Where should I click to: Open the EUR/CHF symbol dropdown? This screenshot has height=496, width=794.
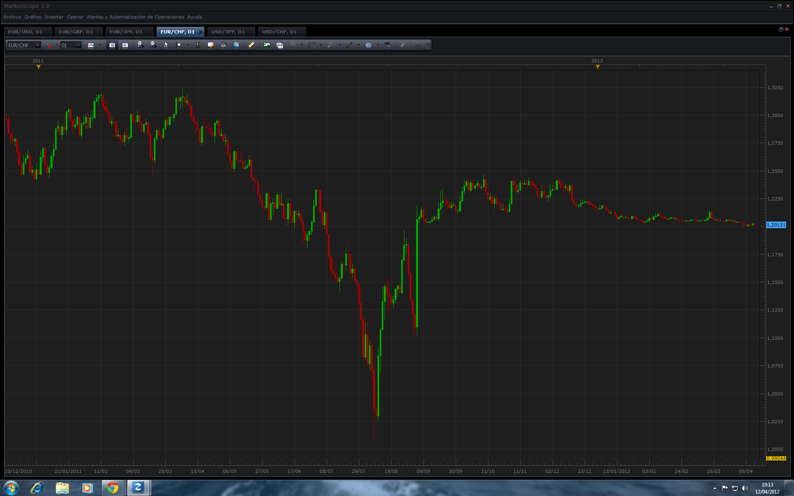point(38,45)
